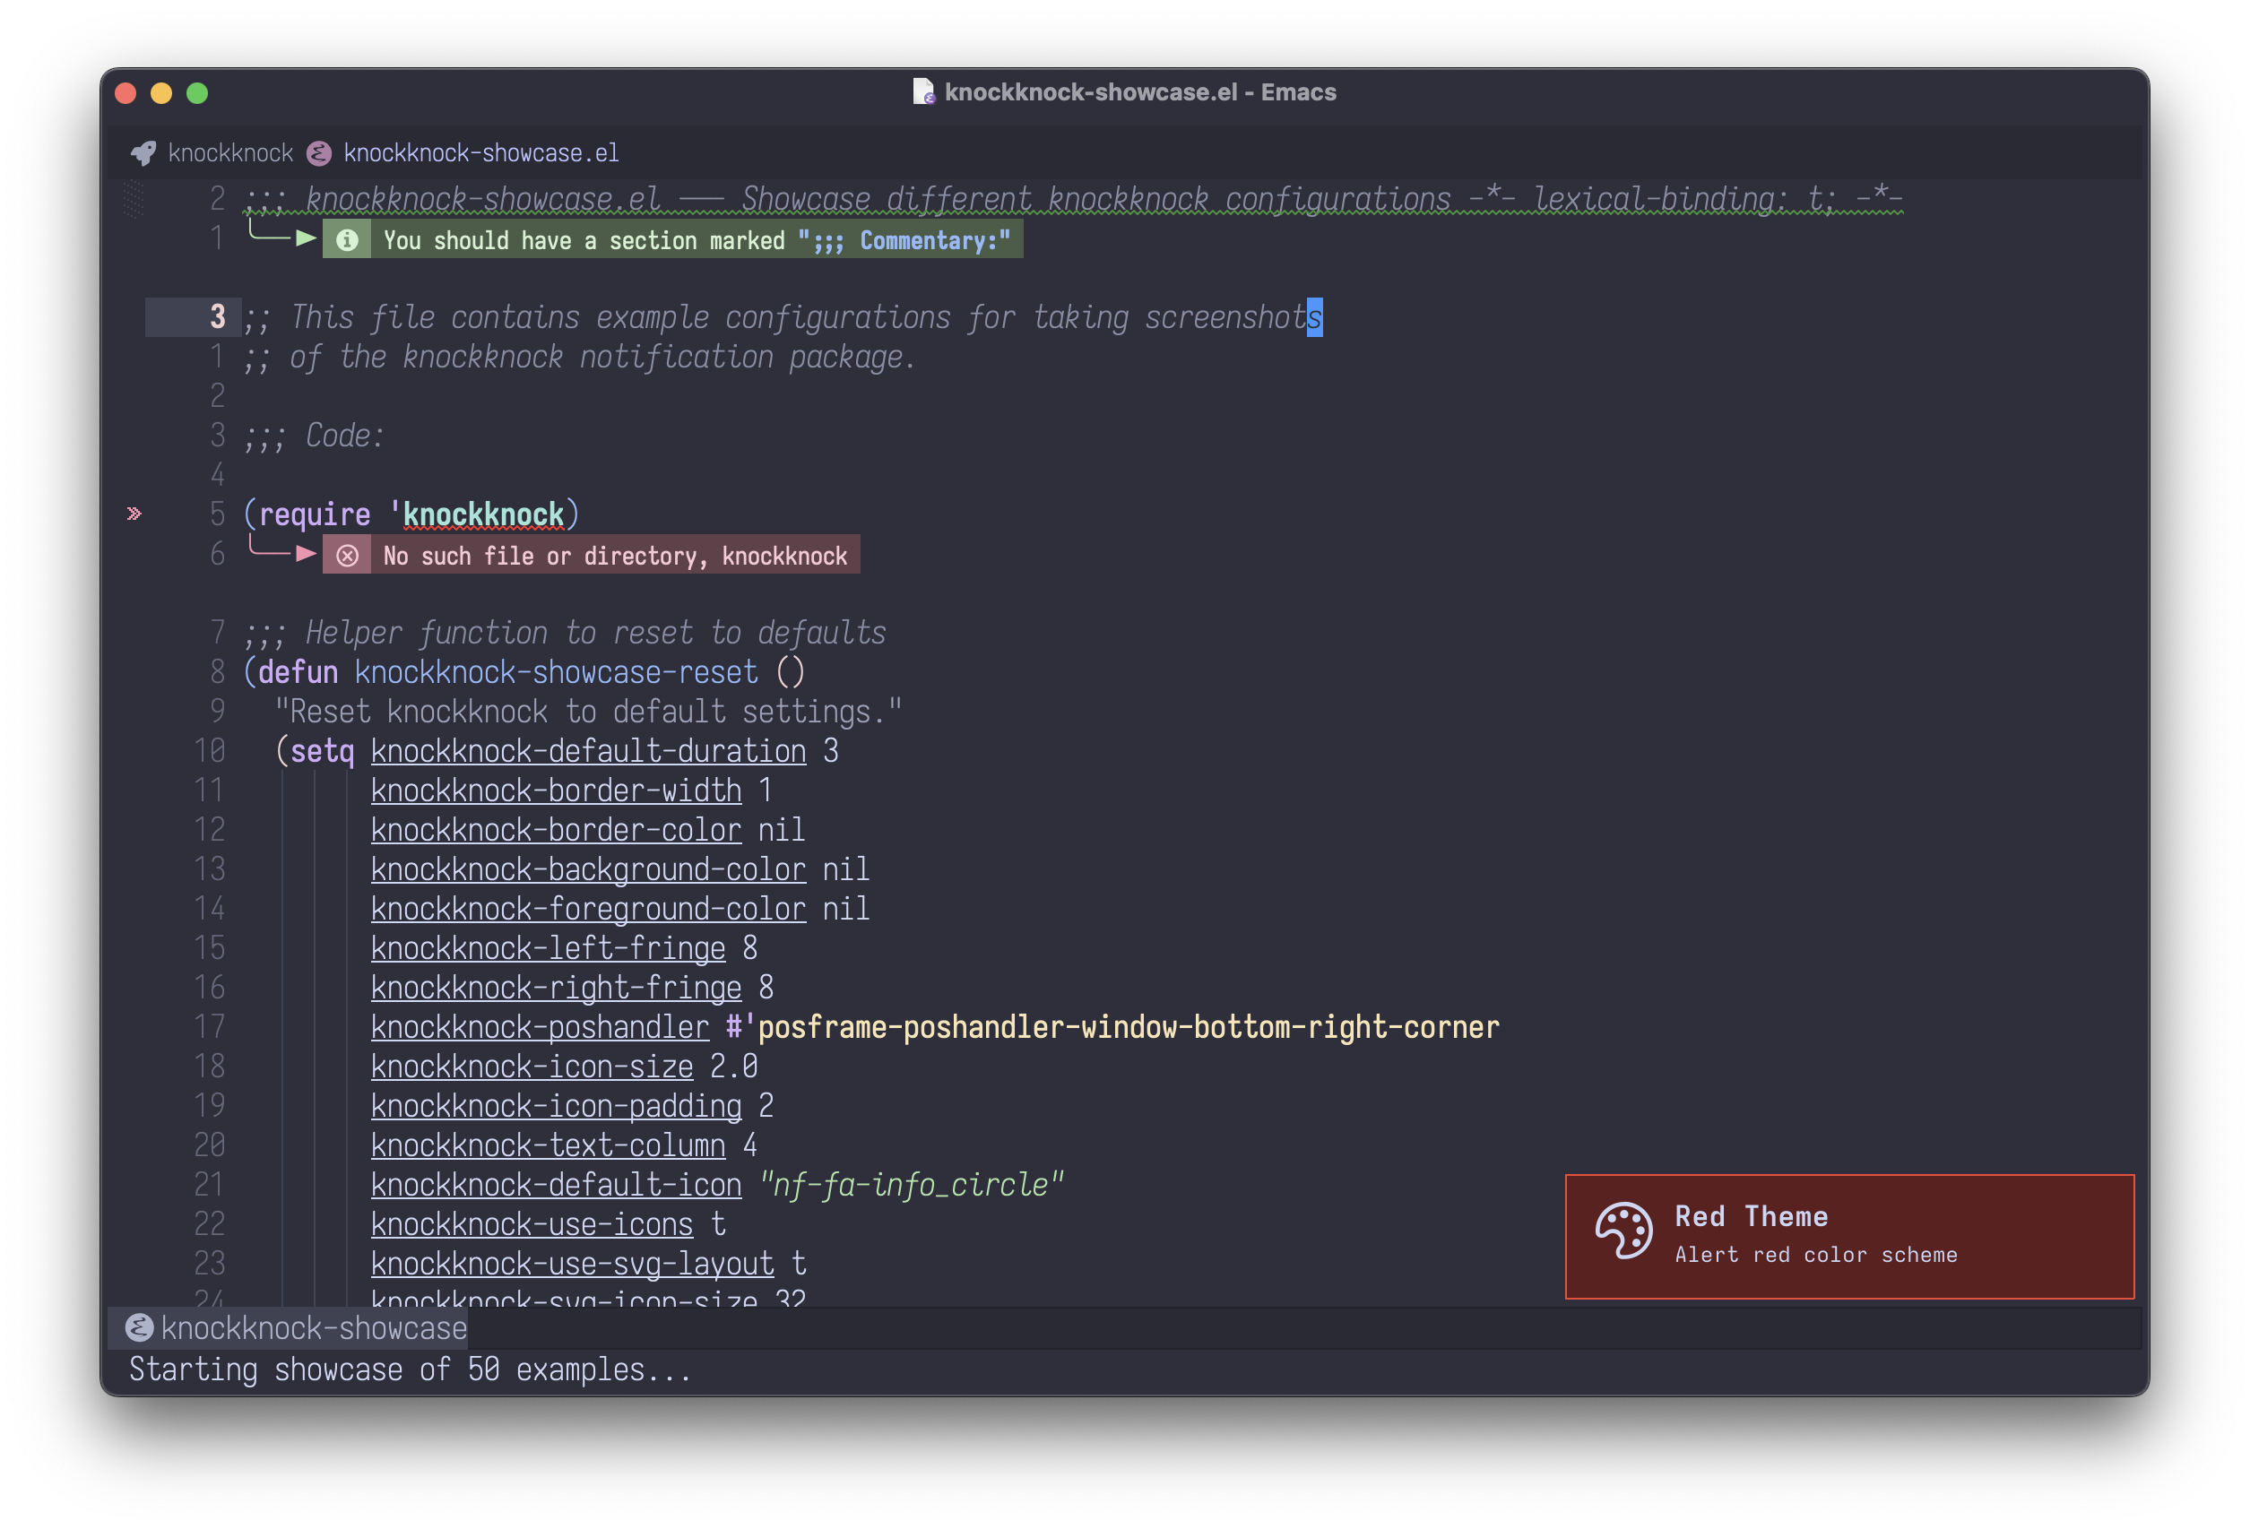Click 'nil' after knockknock-border-color
Viewport: 2250px width, 1529px height.
(x=782, y=829)
